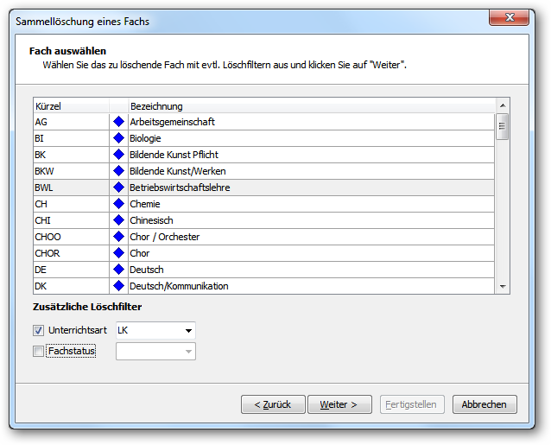This screenshot has width=551, height=445.
Task: Cancel the wizard with Abbrechen
Action: [484, 404]
